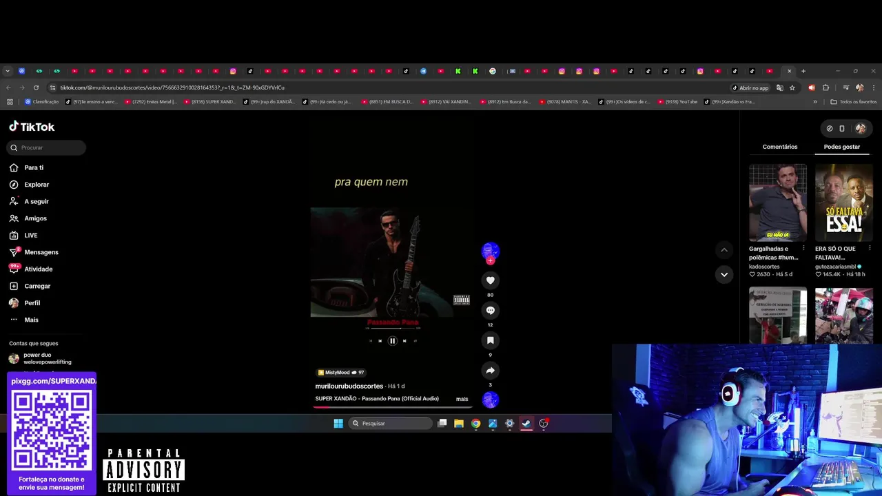Go to next video with down chevron
This screenshot has width=882, height=496.
724,274
